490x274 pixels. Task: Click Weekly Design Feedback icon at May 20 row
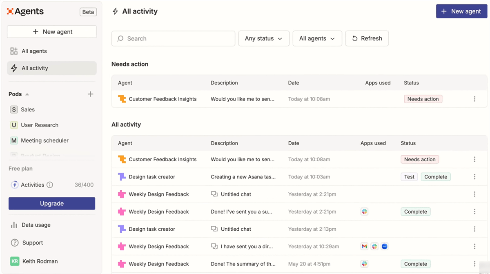122,264
